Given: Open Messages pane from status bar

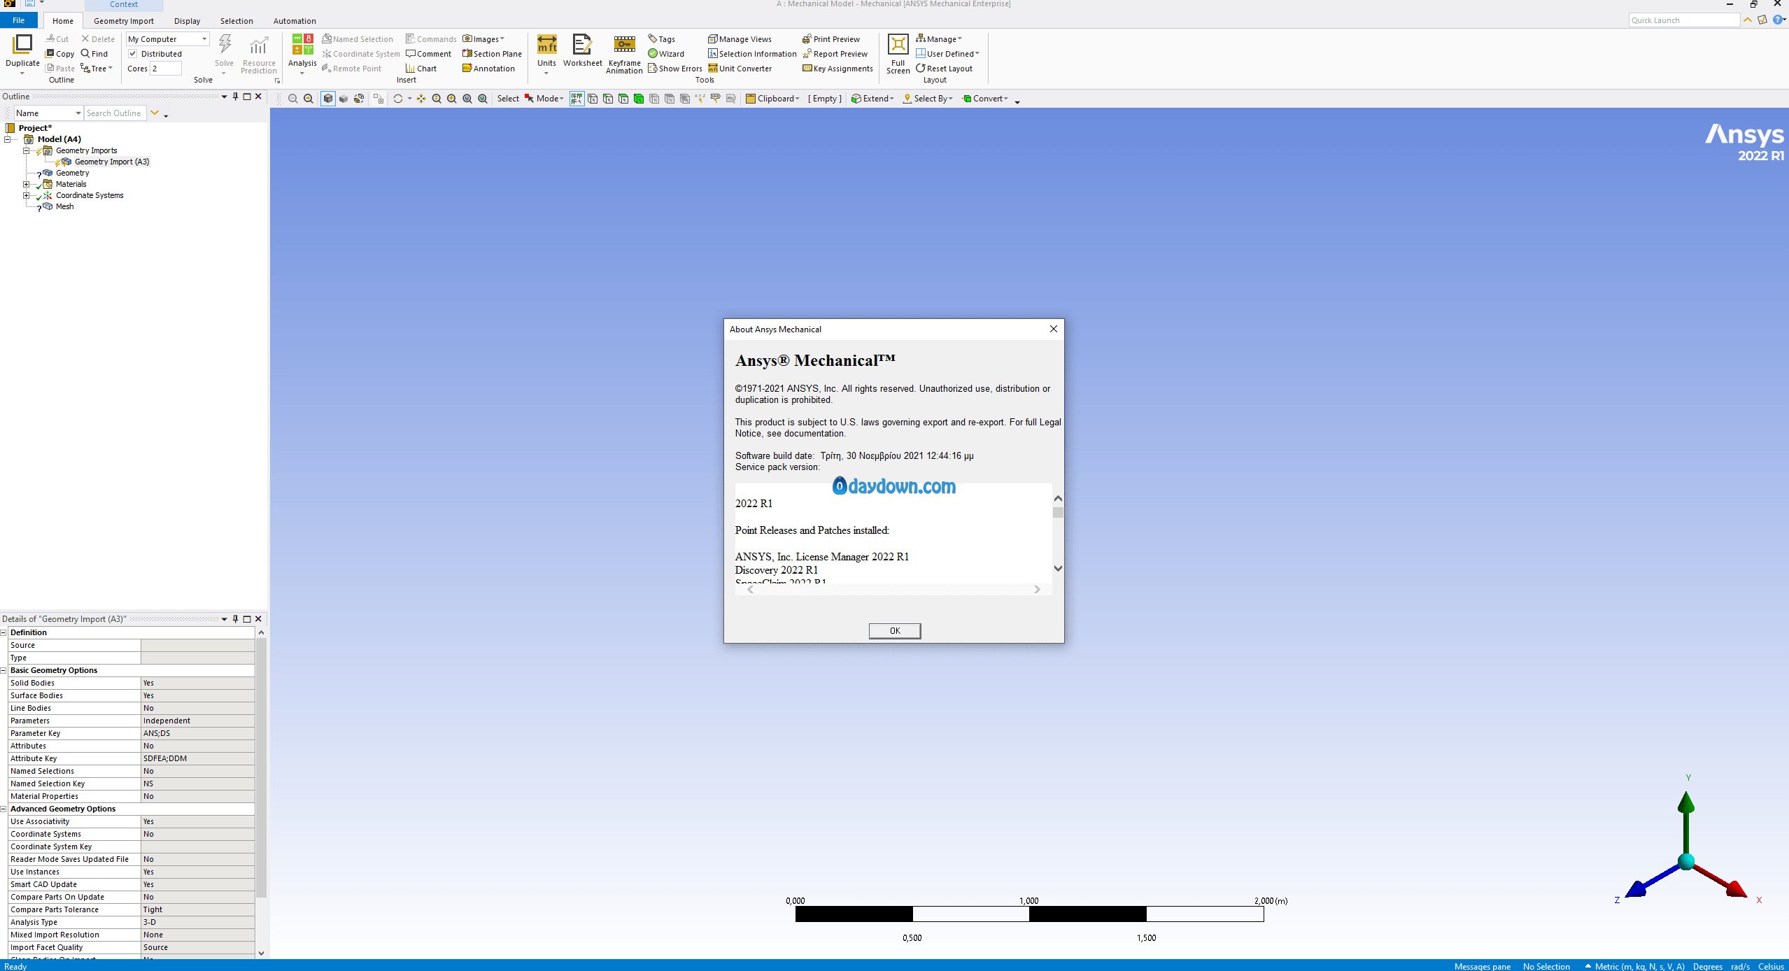Looking at the screenshot, I should 1482,966.
